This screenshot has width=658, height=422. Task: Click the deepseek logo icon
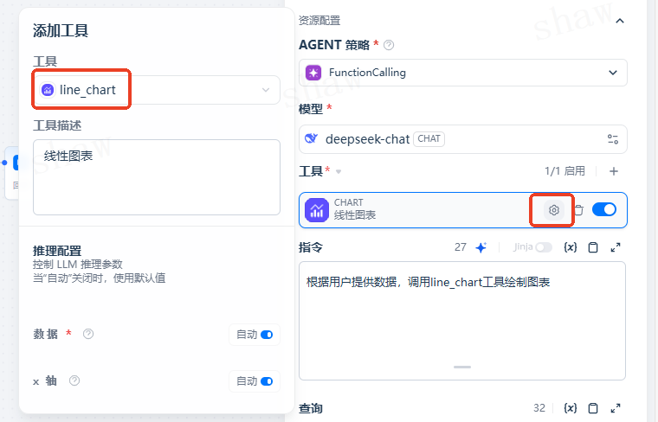click(311, 138)
